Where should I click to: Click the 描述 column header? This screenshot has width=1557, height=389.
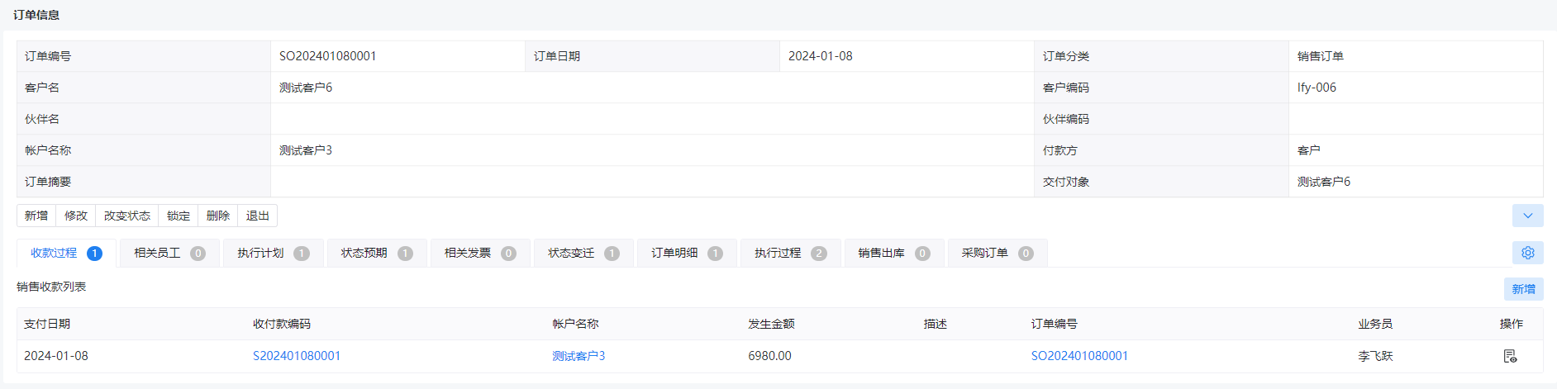[x=936, y=324]
